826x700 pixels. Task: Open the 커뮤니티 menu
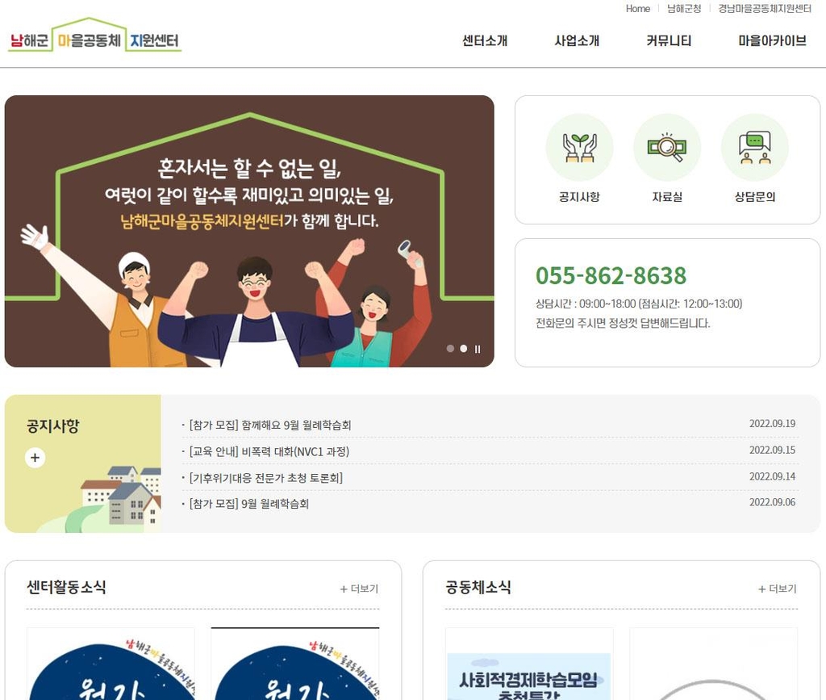669,40
